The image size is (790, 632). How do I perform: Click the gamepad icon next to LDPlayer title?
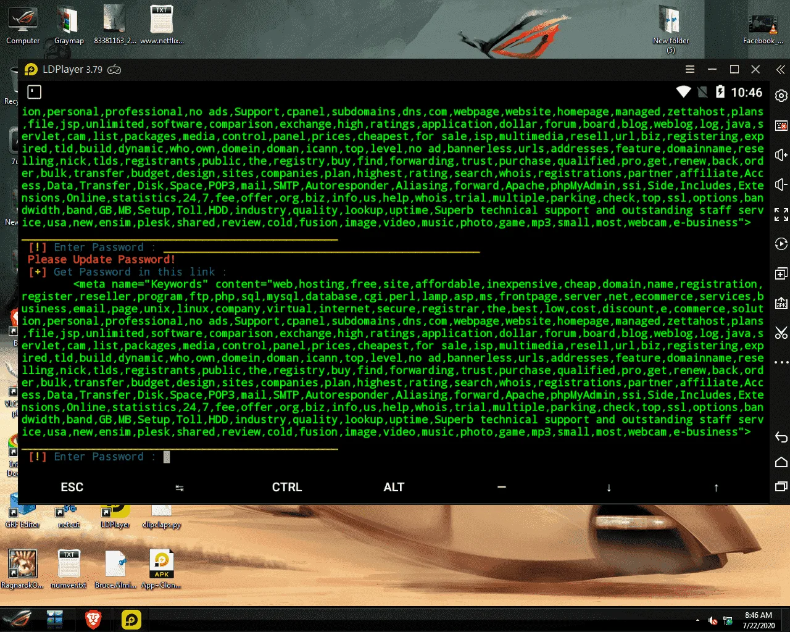[114, 70]
